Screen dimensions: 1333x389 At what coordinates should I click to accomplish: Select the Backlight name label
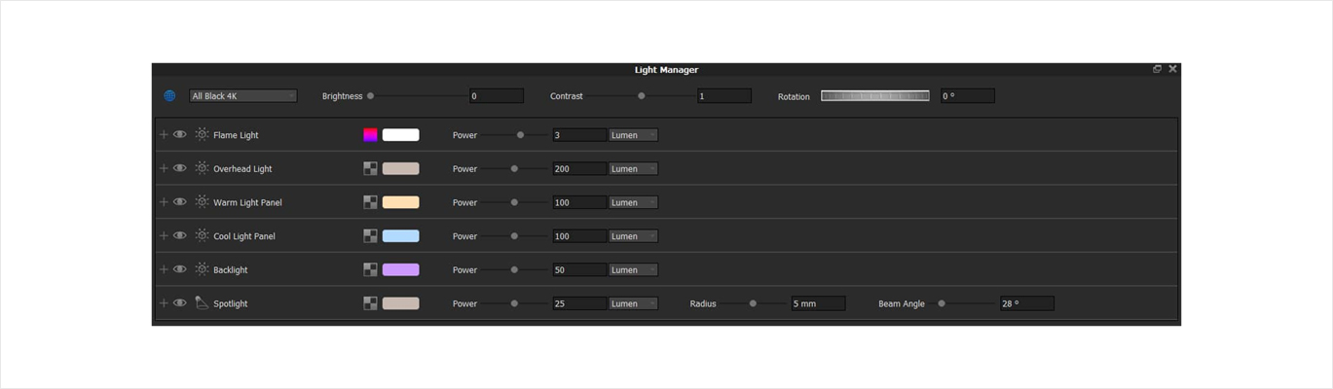(231, 270)
